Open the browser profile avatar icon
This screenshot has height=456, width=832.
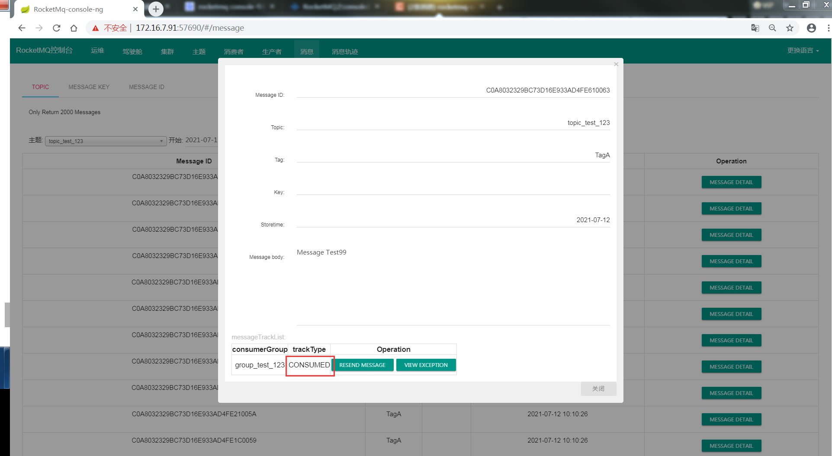click(x=811, y=28)
